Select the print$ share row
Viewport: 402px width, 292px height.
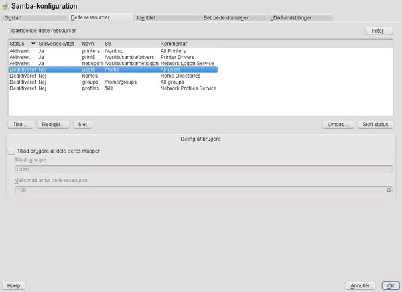113,57
